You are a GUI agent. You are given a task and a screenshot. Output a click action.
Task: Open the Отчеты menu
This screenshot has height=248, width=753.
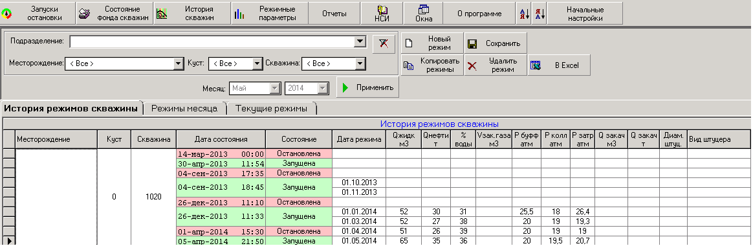(x=334, y=14)
